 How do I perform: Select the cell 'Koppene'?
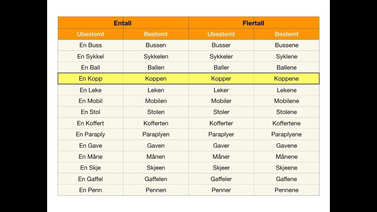click(287, 79)
